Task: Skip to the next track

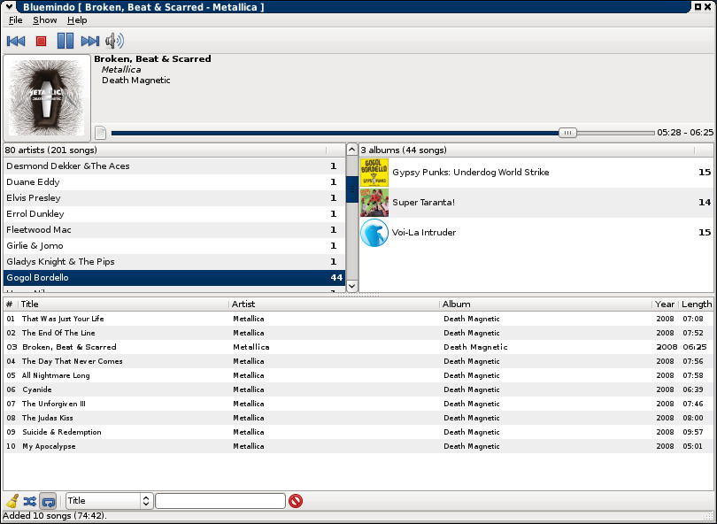Action: (89, 41)
